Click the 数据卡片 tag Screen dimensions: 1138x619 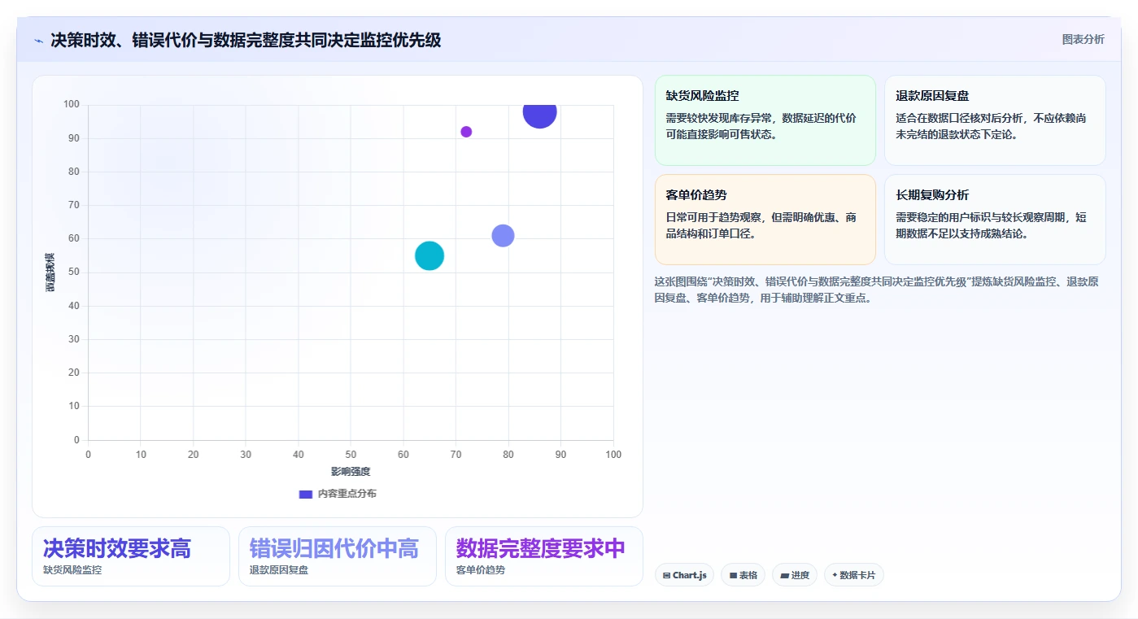853,575
